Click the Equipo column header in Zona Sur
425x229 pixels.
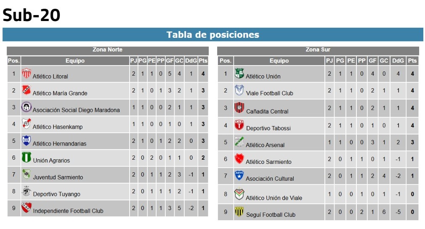(x=279, y=61)
